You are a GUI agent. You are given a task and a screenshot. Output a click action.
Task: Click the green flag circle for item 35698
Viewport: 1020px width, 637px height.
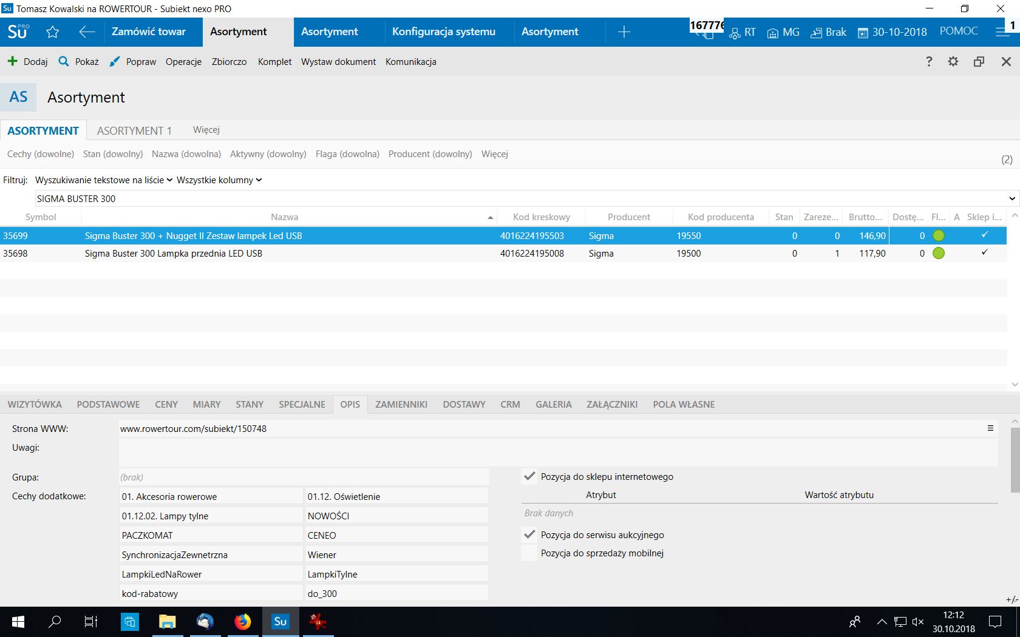939,254
